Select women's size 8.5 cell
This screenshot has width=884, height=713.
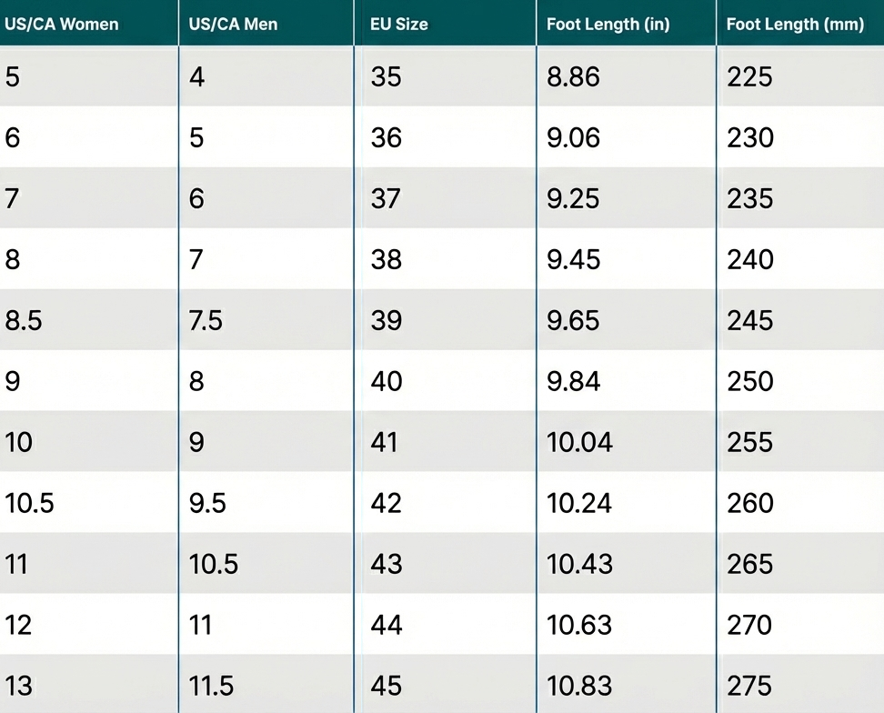click(x=24, y=321)
